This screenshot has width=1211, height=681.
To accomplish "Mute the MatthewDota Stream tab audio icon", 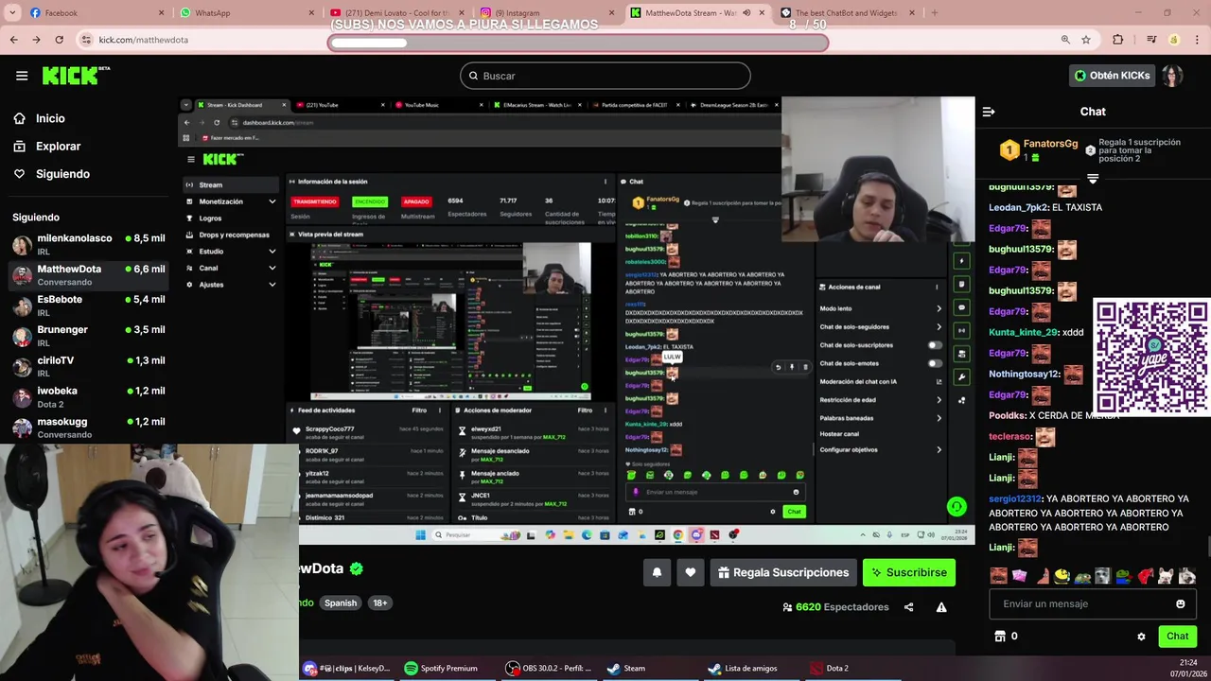I will coord(746,13).
